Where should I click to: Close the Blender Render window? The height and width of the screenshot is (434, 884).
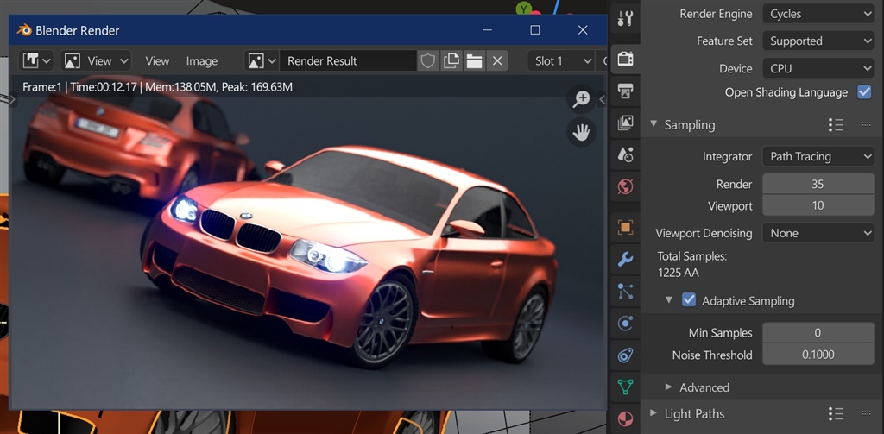coord(583,30)
